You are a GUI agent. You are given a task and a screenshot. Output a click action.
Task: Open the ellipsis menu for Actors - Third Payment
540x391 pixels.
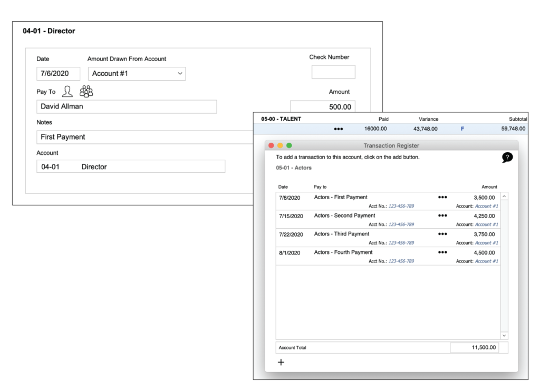pos(442,234)
